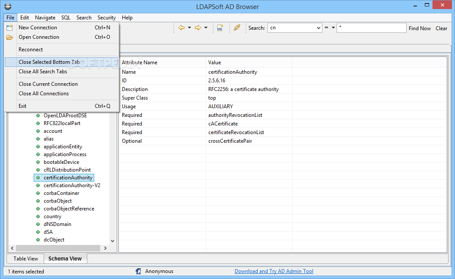Viewport: 455px width, 279px height.
Task: Click the forward navigation arrow icon
Action: (x=198, y=28)
